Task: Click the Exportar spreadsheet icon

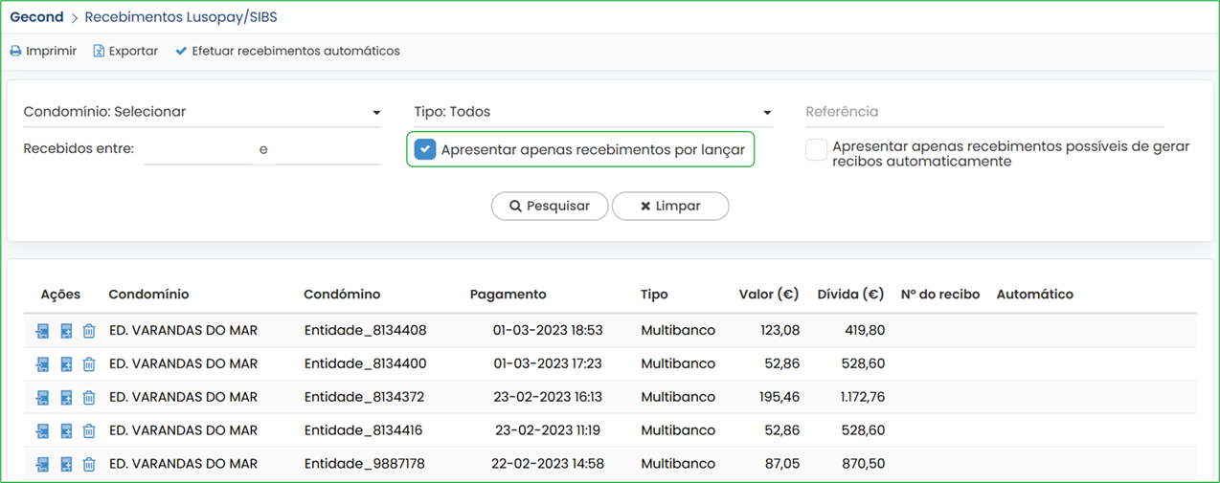Action: click(99, 51)
